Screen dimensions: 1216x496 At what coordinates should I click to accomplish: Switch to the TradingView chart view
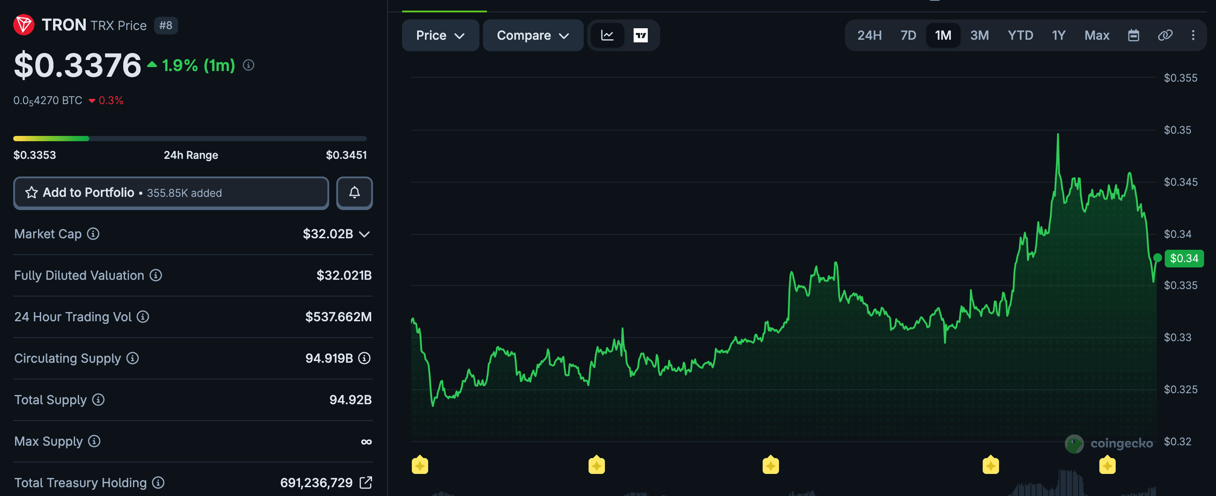(x=641, y=35)
